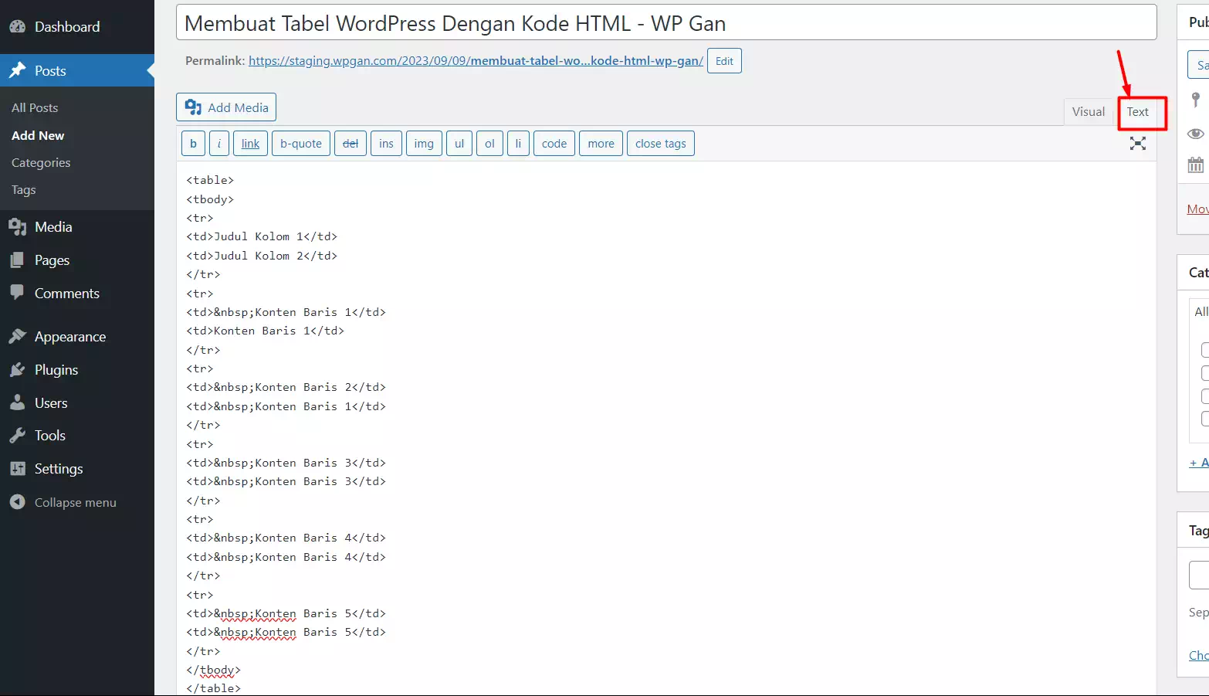Insert italic tag with i button
The width and height of the screenshot is (1209, 696).
point(219,144)
